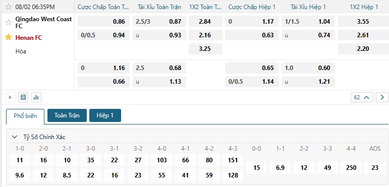Switch to the Hiệp 1 tab
This screenshot has height=187, width=389.
105,115
